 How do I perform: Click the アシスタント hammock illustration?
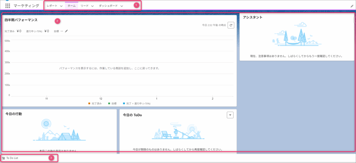coord(295,37)
